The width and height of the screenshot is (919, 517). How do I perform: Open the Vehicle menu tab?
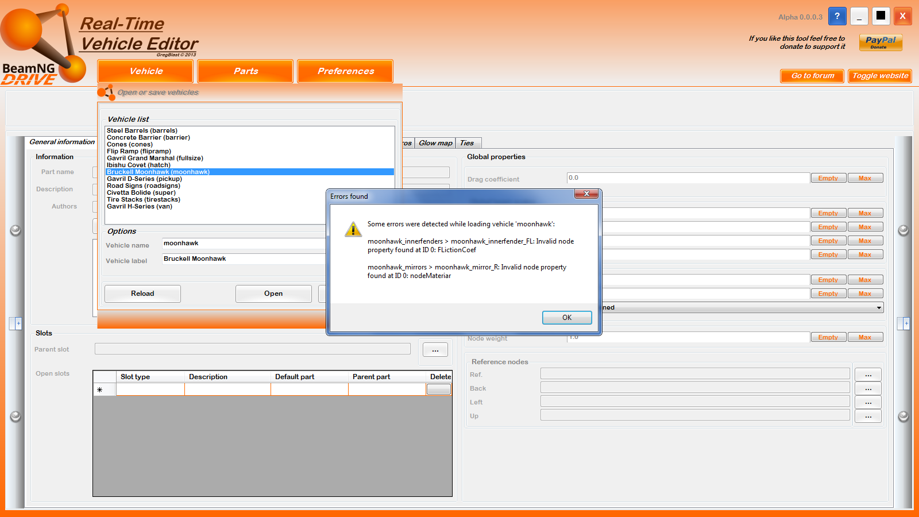point(145,71)
